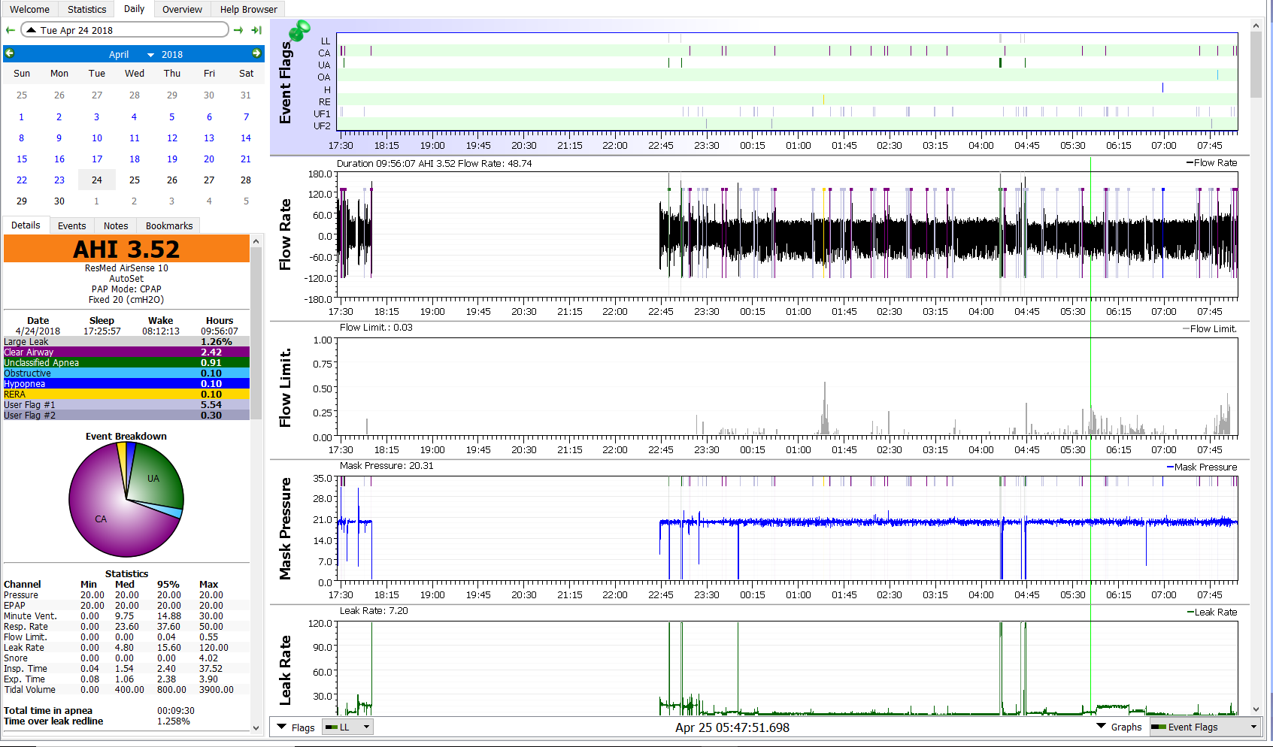The height and width of the screenshot is (747, 1273).
Task: Click the Flow Rate graph vertical title
Action: click(x=285, y=234)
